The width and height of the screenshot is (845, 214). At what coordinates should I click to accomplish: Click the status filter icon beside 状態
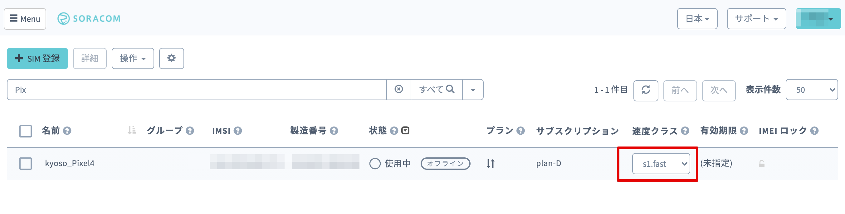tap(405, 131)
